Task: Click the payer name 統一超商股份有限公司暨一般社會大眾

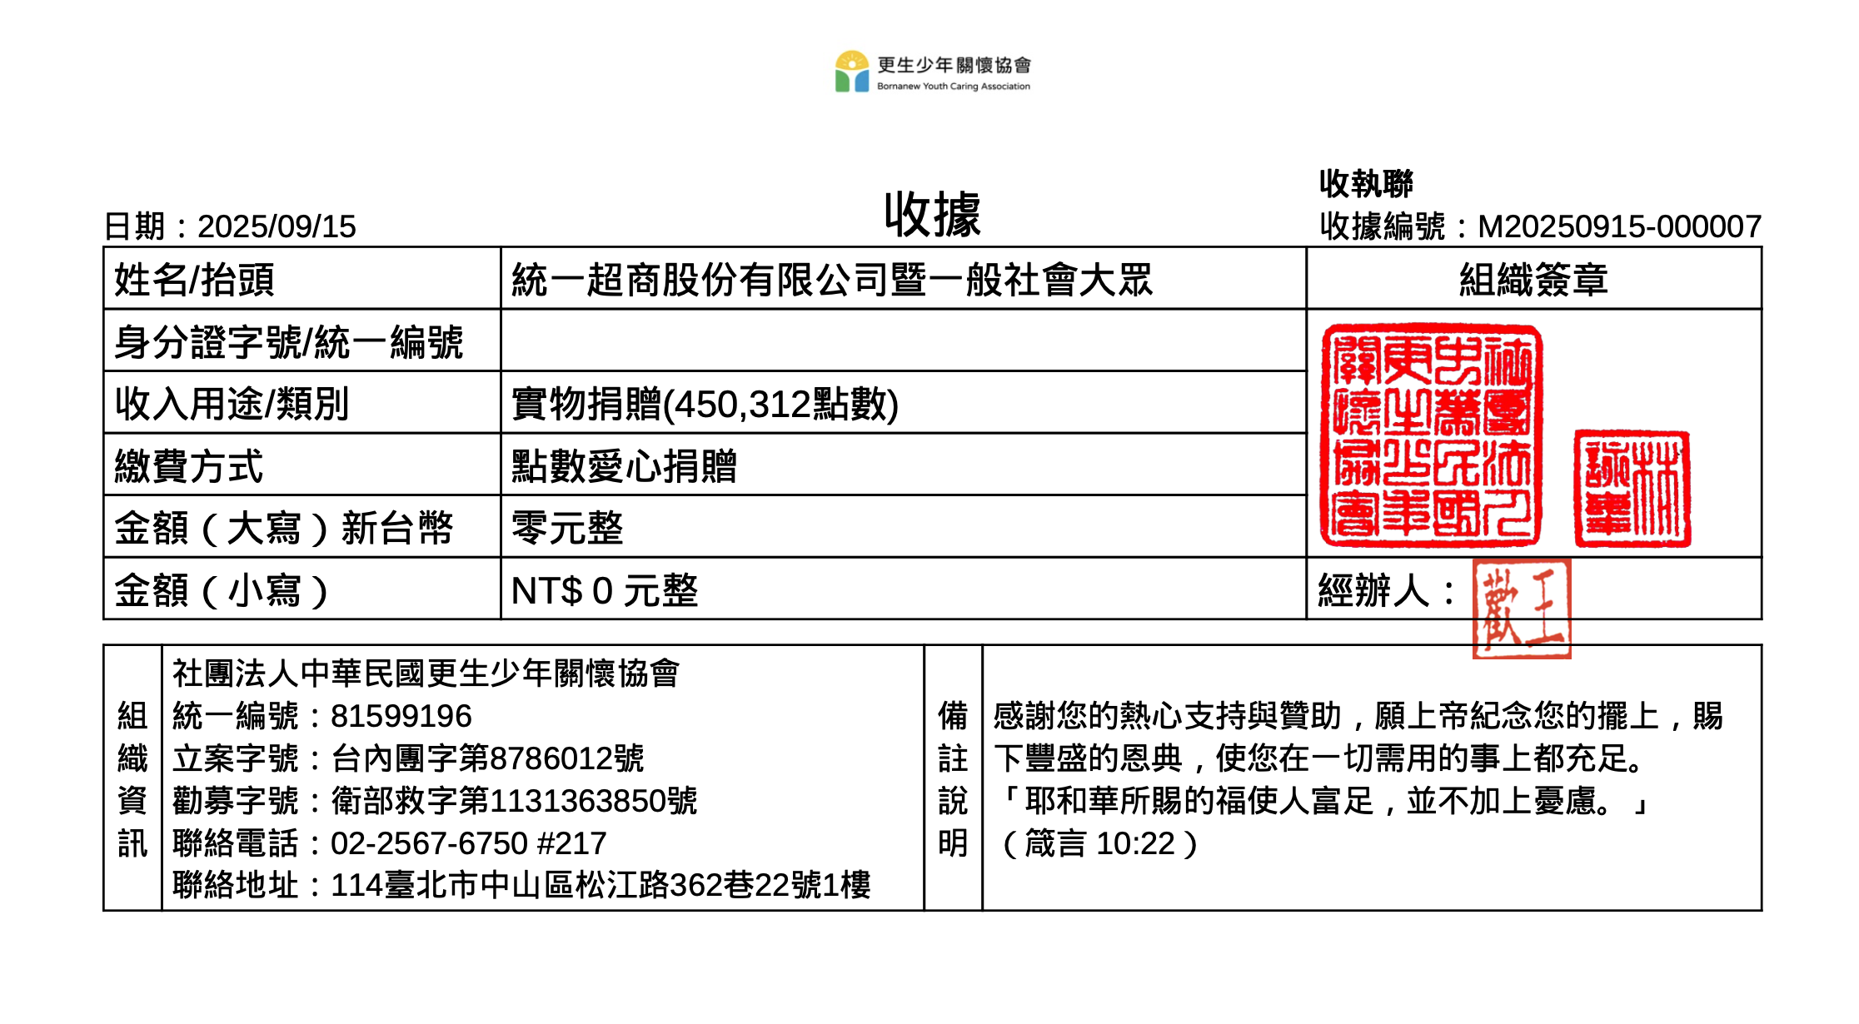Action: click(x=831, y=280)
